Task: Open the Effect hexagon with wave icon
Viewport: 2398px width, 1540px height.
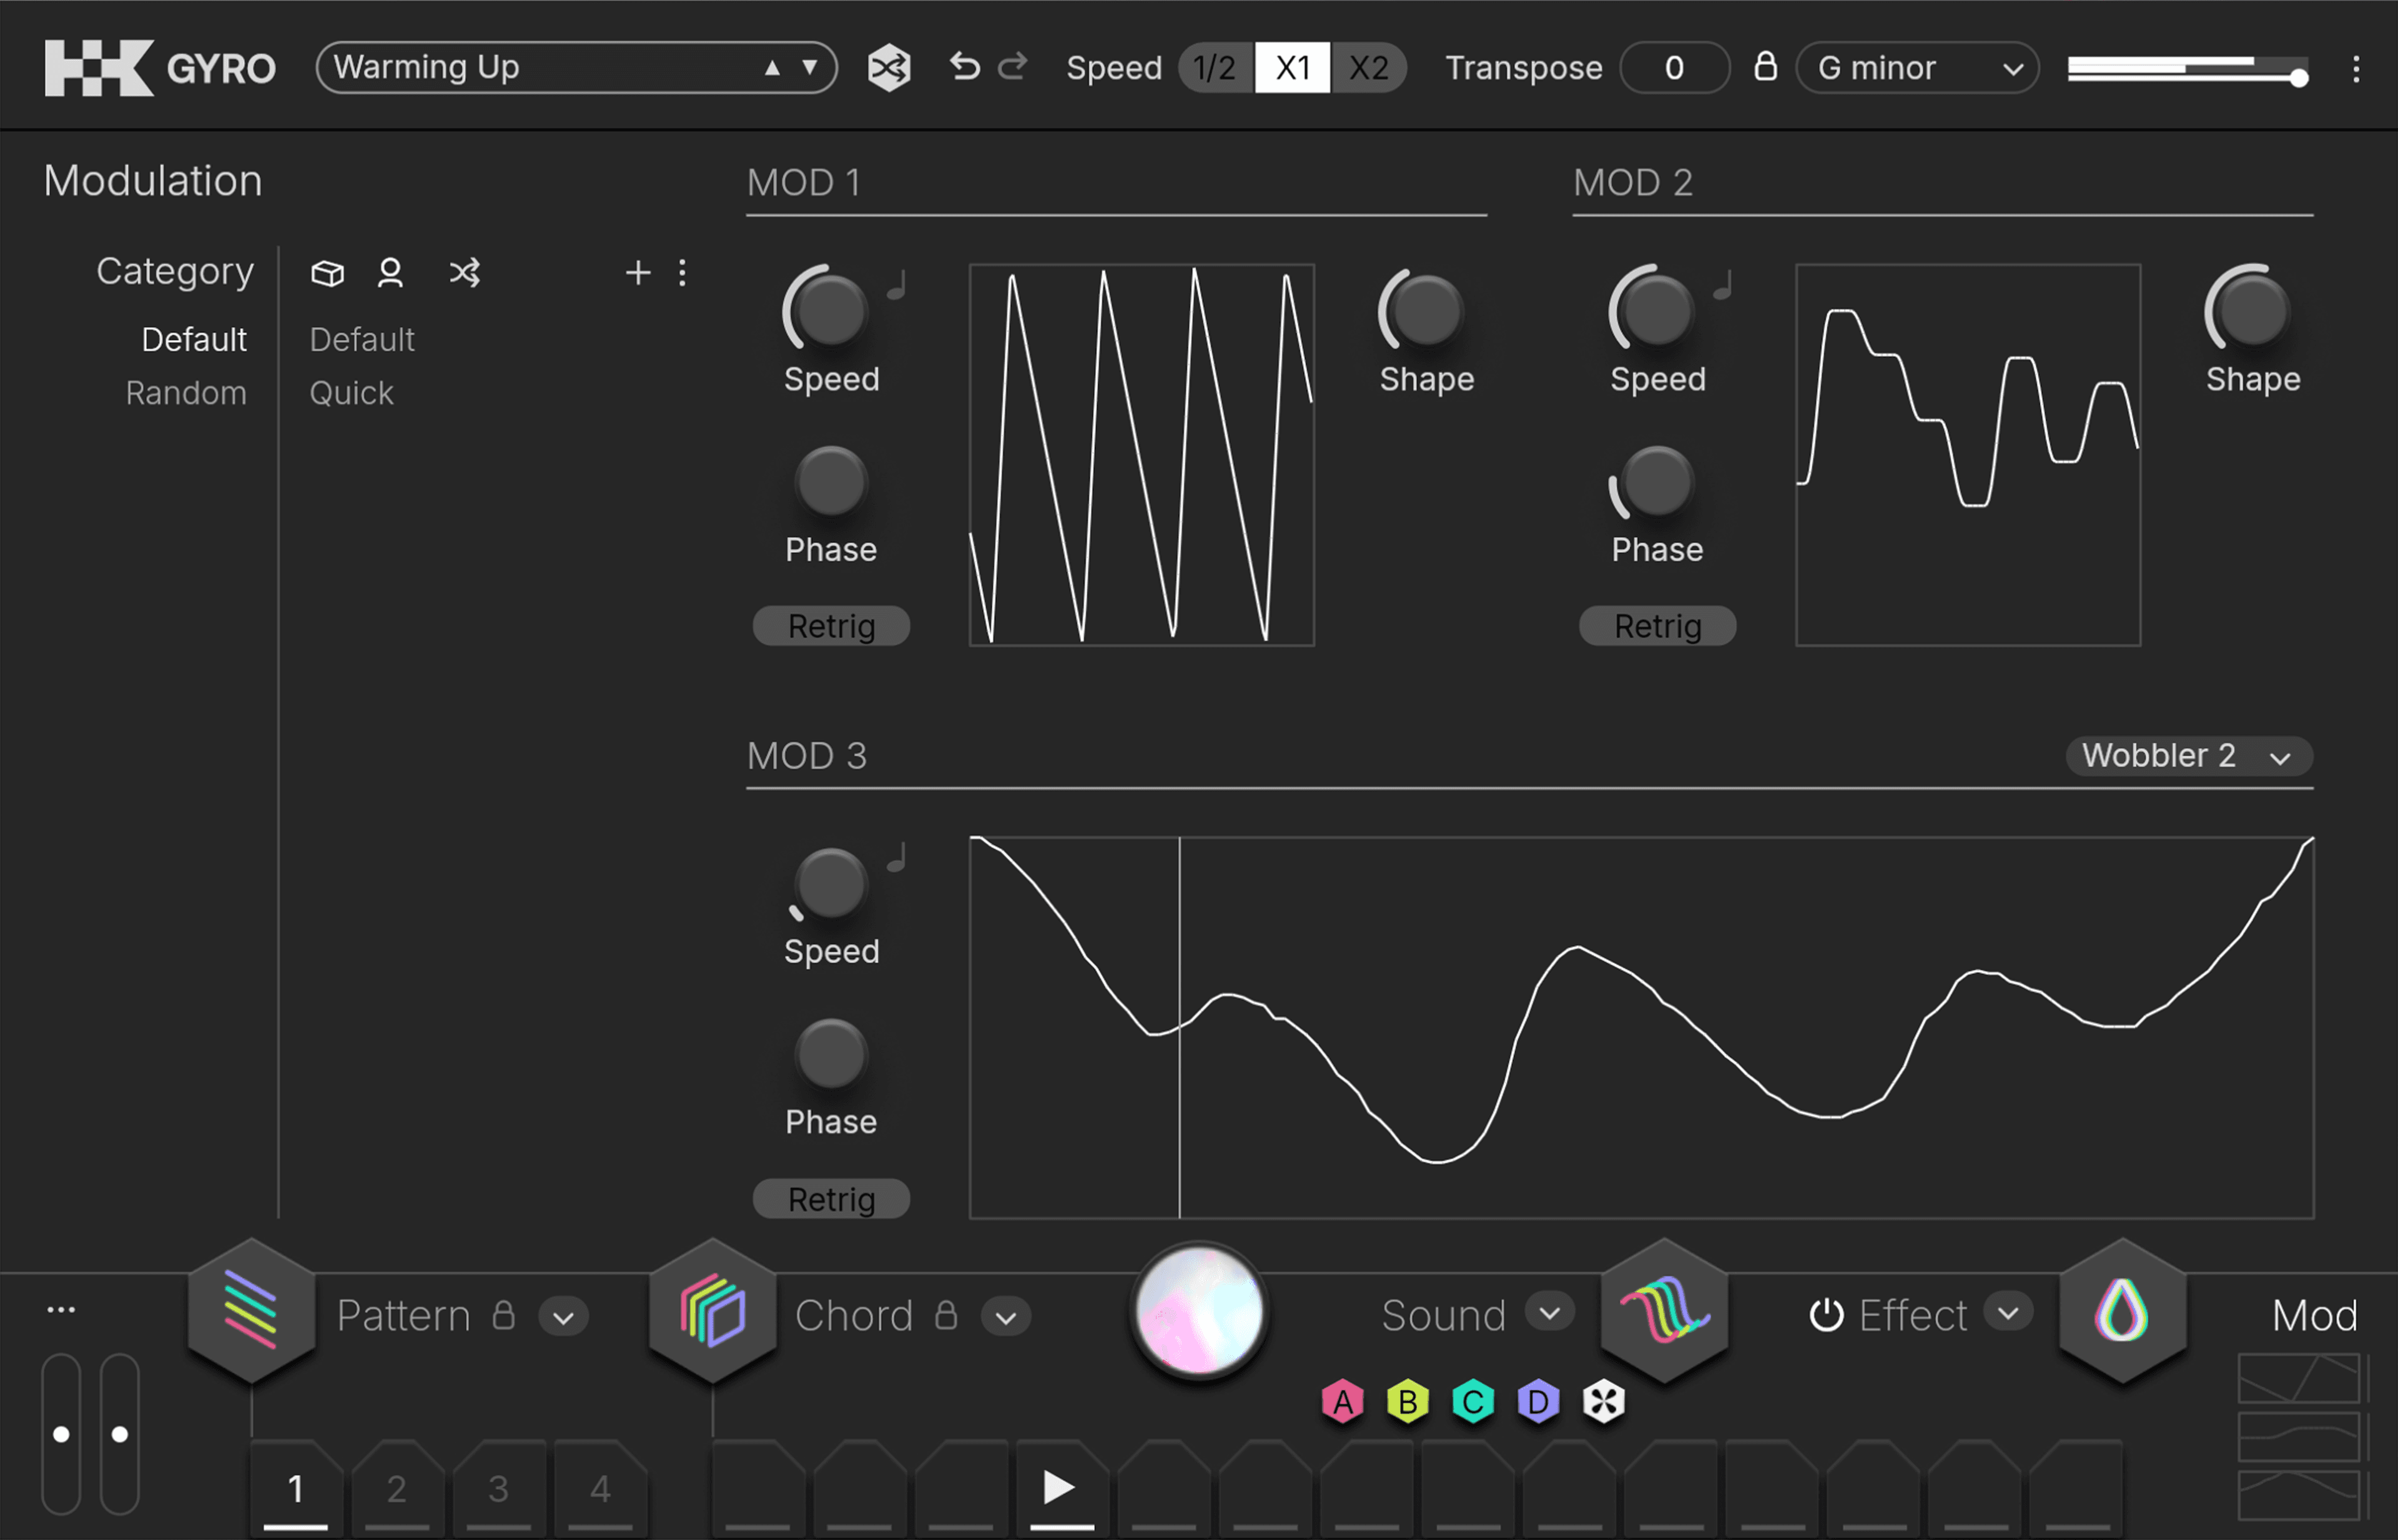Action: pyautogui.click(x=1665, y=1310)
